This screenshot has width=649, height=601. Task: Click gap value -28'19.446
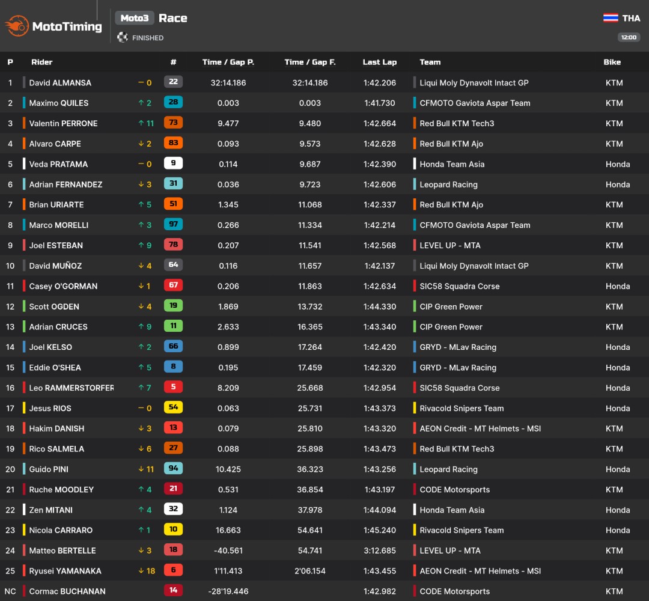(x=228, y=591)
